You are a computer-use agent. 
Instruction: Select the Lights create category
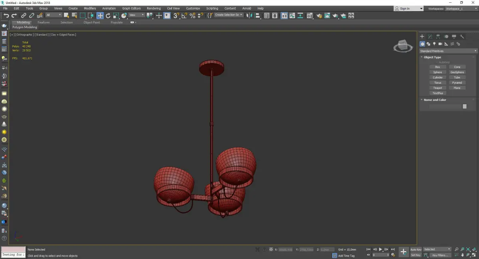tap(434, 44)
